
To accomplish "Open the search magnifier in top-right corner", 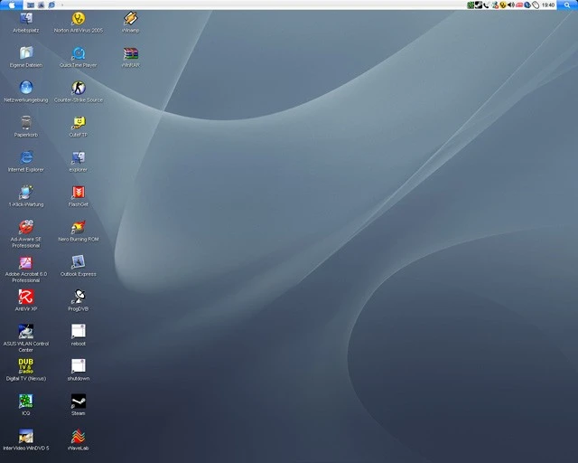I will (x=567, y=5).
